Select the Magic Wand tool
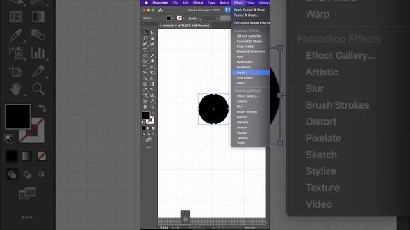410x230 pixels. (x=145, y=38)
